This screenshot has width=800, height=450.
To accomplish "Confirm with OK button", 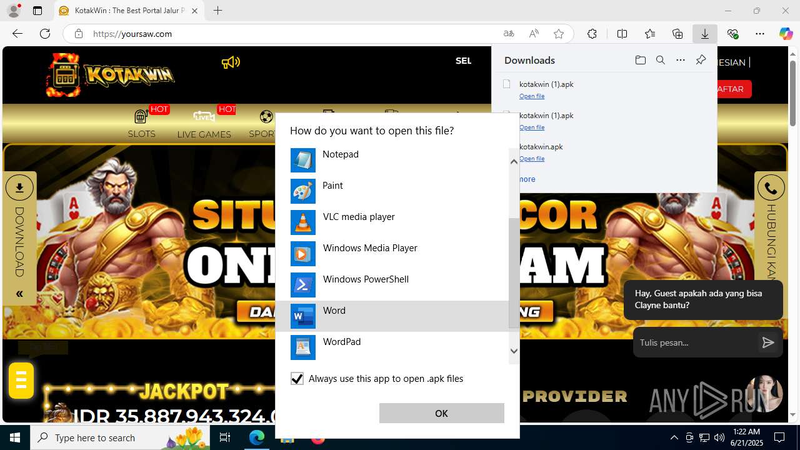I will coord(441,413).
